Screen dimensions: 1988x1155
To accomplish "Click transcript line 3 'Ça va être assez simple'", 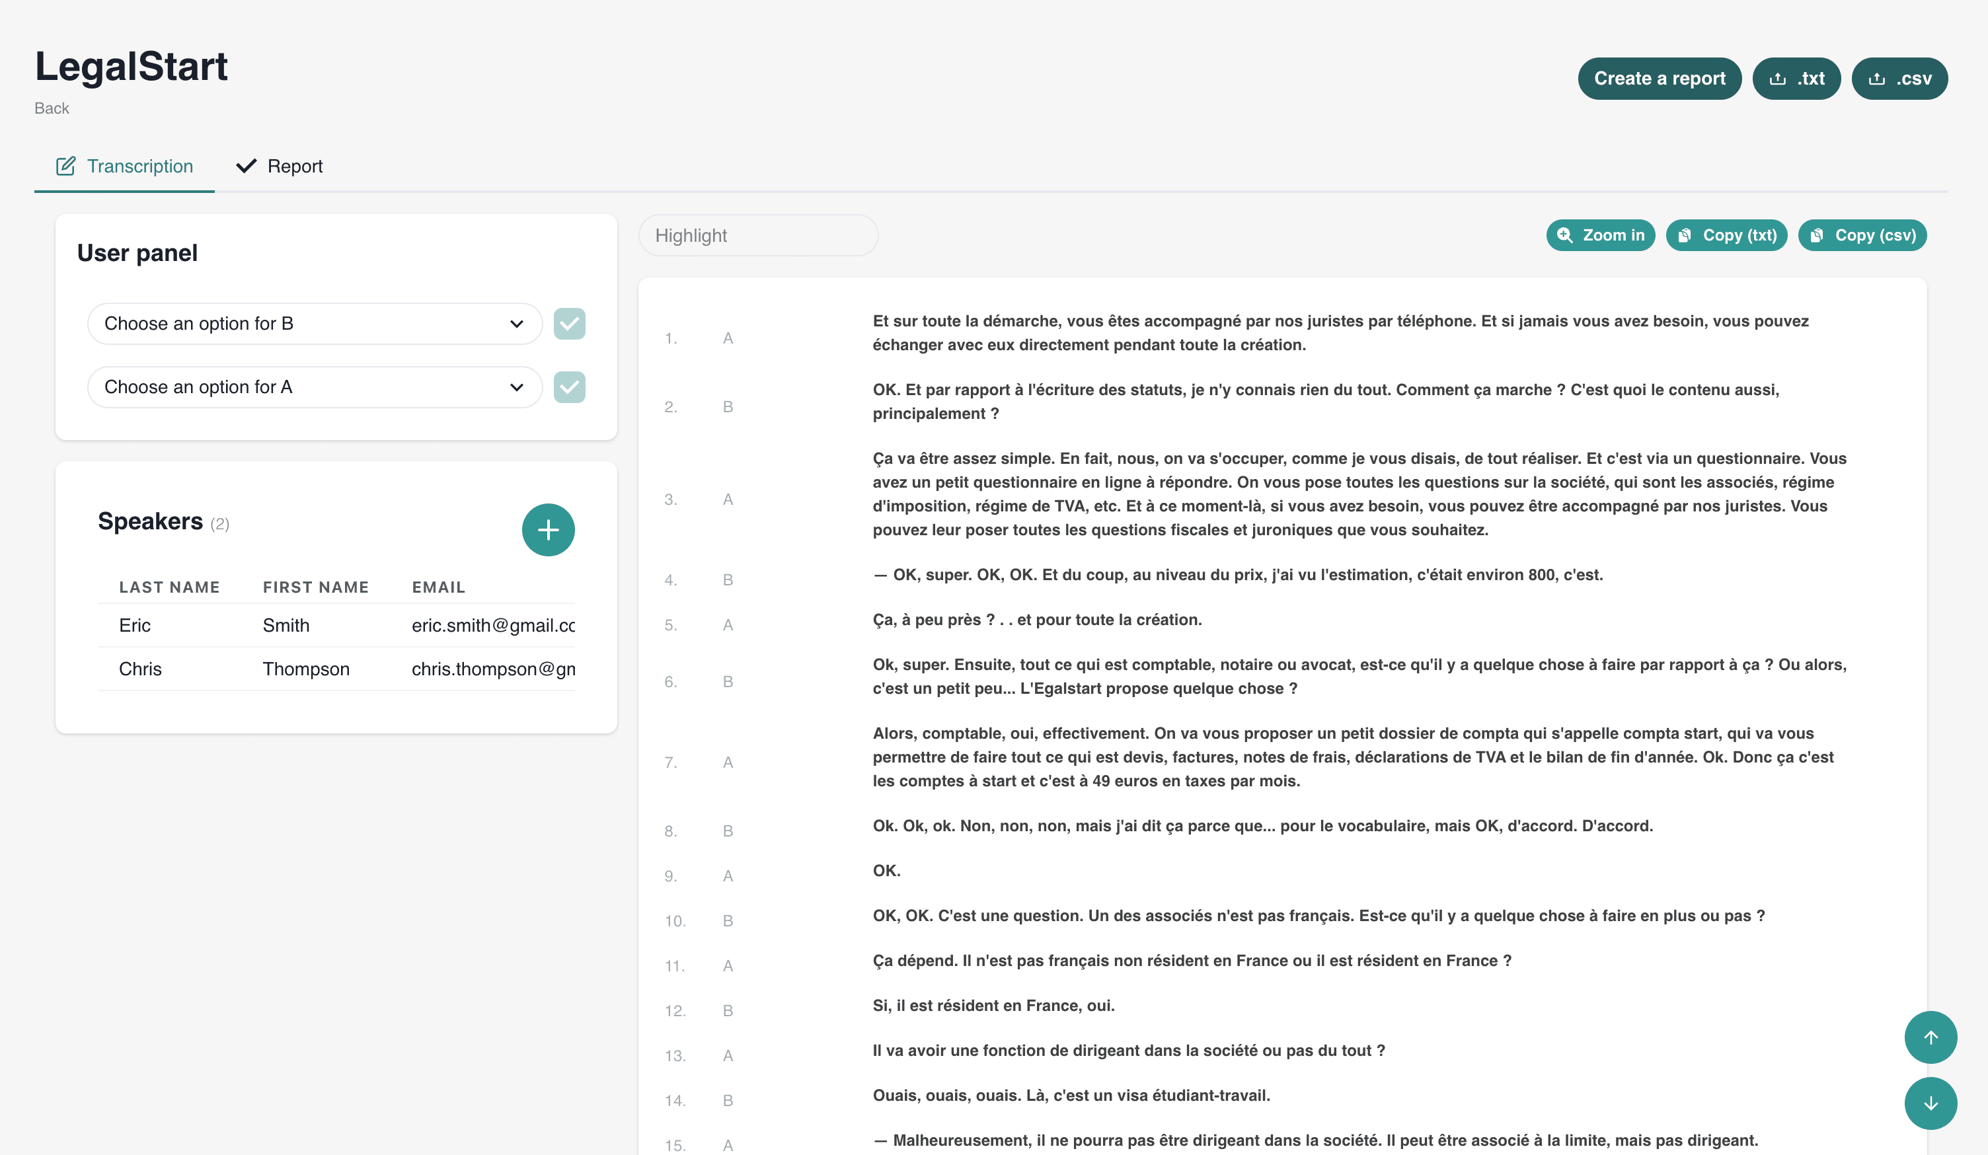I will pos(1359,494).
